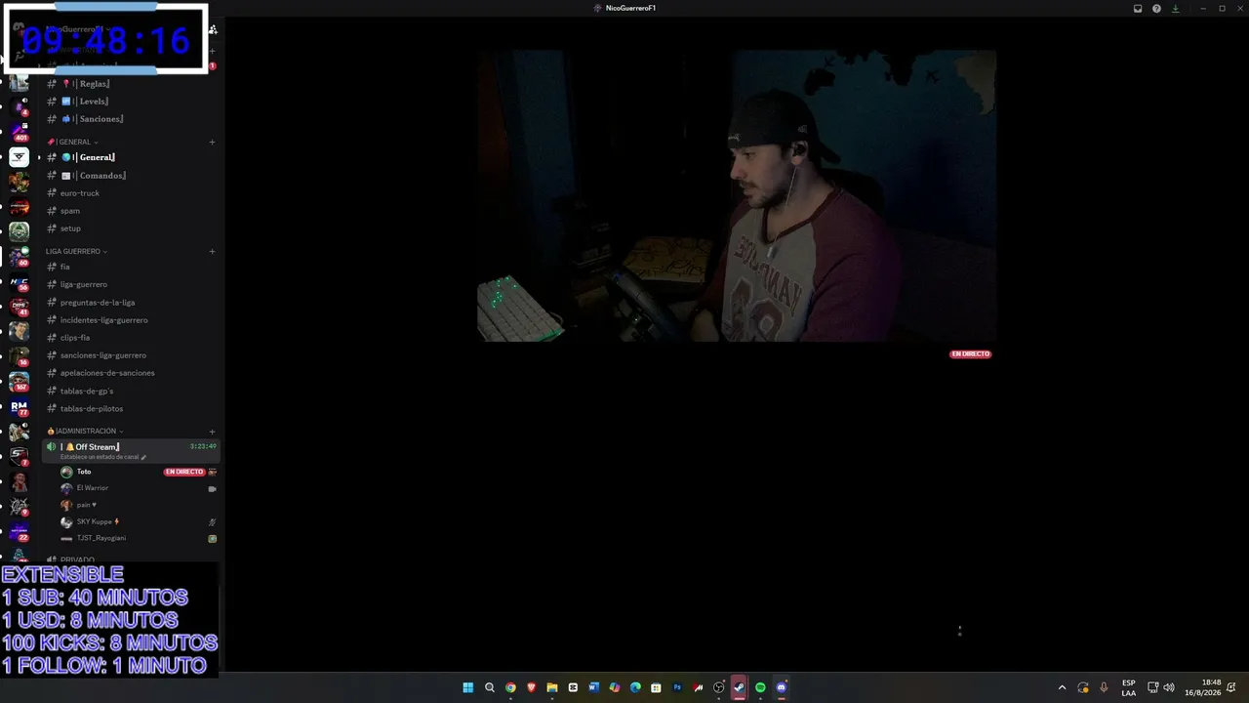The height and width of the screenshot is (703, 1249).
Task: Open the tablas-de-gp's channel
Action: click(x=131, y=392)
